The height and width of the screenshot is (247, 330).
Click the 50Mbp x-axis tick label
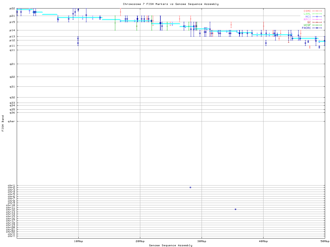(325, 241)
